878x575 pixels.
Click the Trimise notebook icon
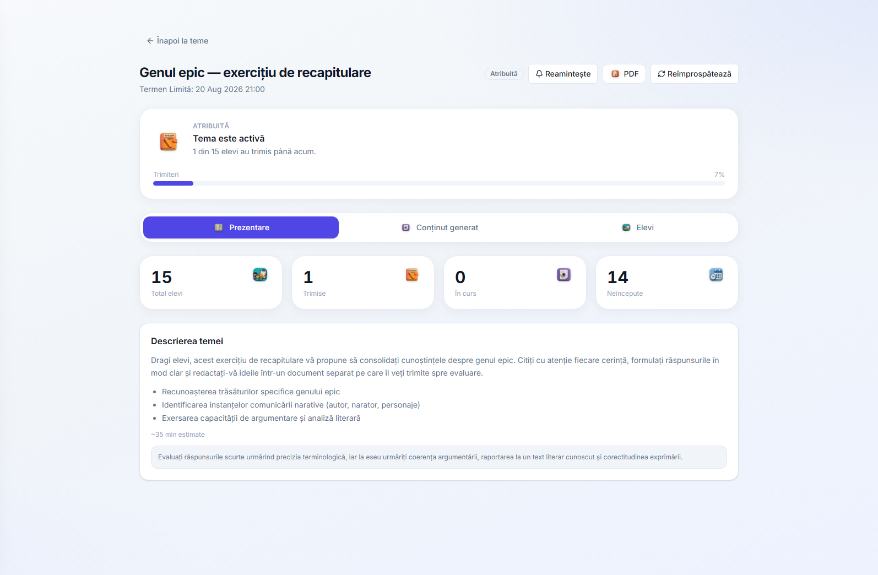tap(412, 274)
